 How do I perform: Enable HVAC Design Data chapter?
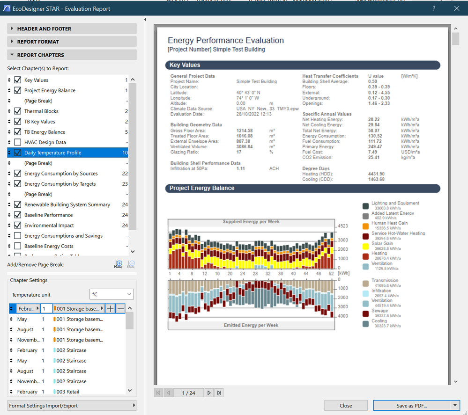coord(18,142)
